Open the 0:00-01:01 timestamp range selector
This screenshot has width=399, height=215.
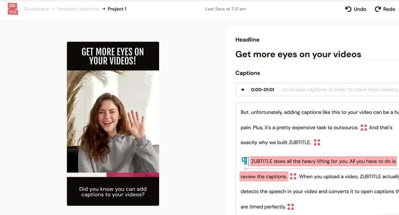point(262,90)
